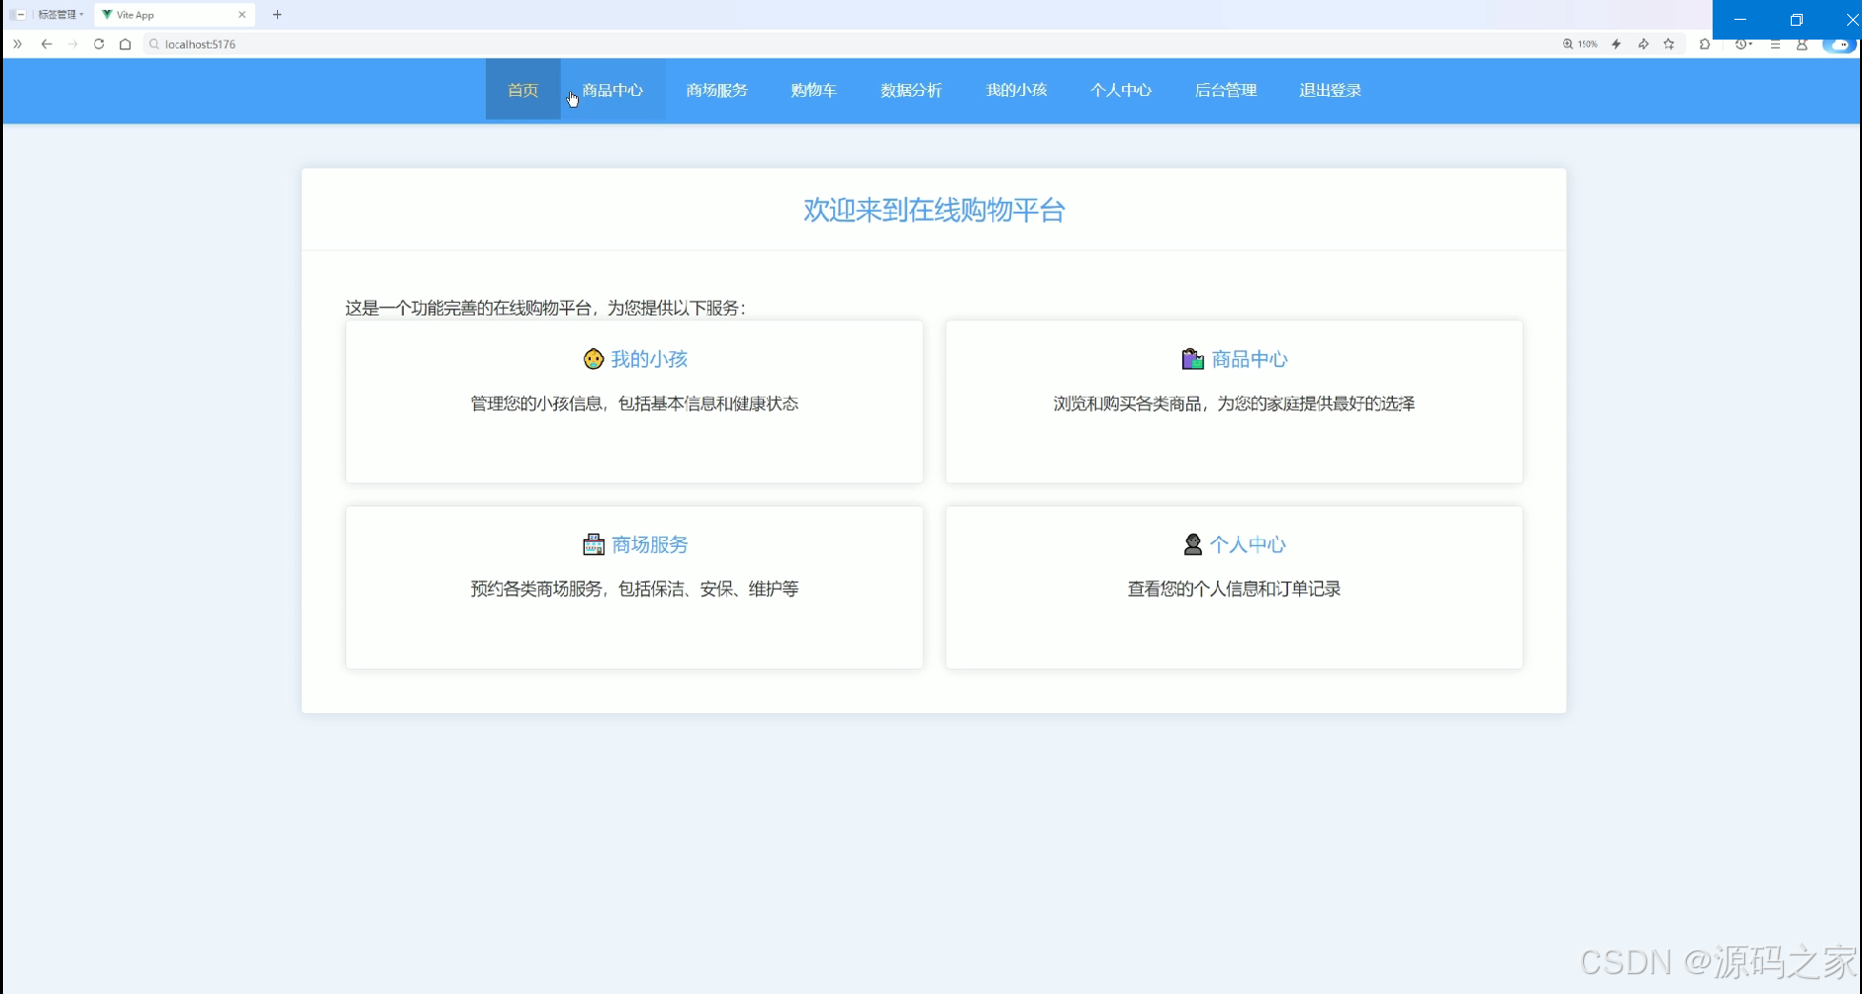The image size is (1862, 994).
Task: Open the 购物车 navigation menu item
Action: (x=812, y=90)
